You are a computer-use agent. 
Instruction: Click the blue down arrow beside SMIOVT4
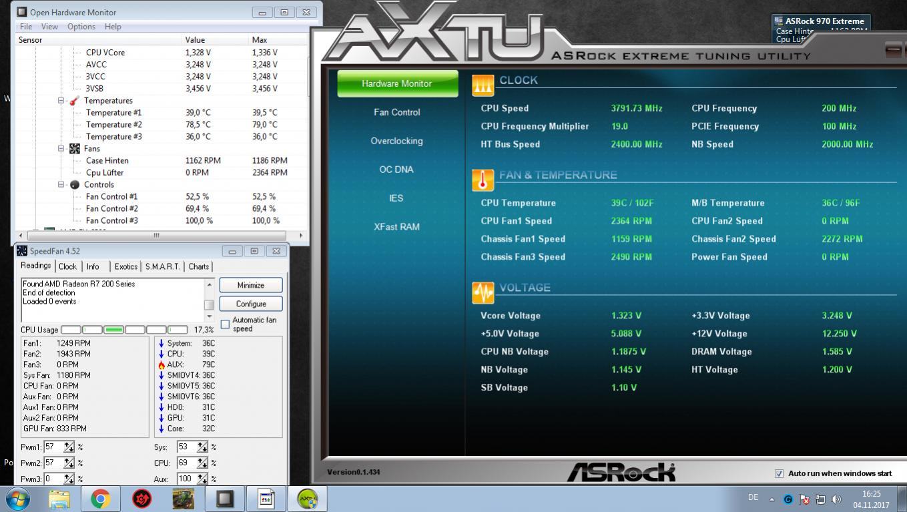point(162,376)
